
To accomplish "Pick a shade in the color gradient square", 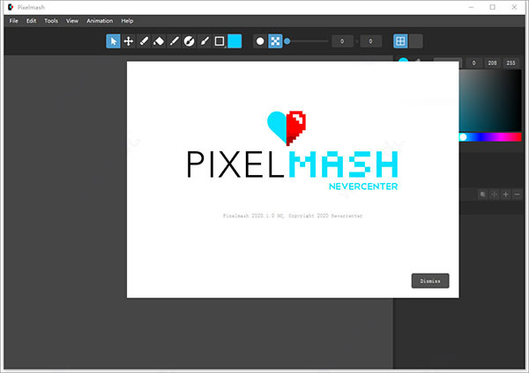I will [x=490, y=100].
